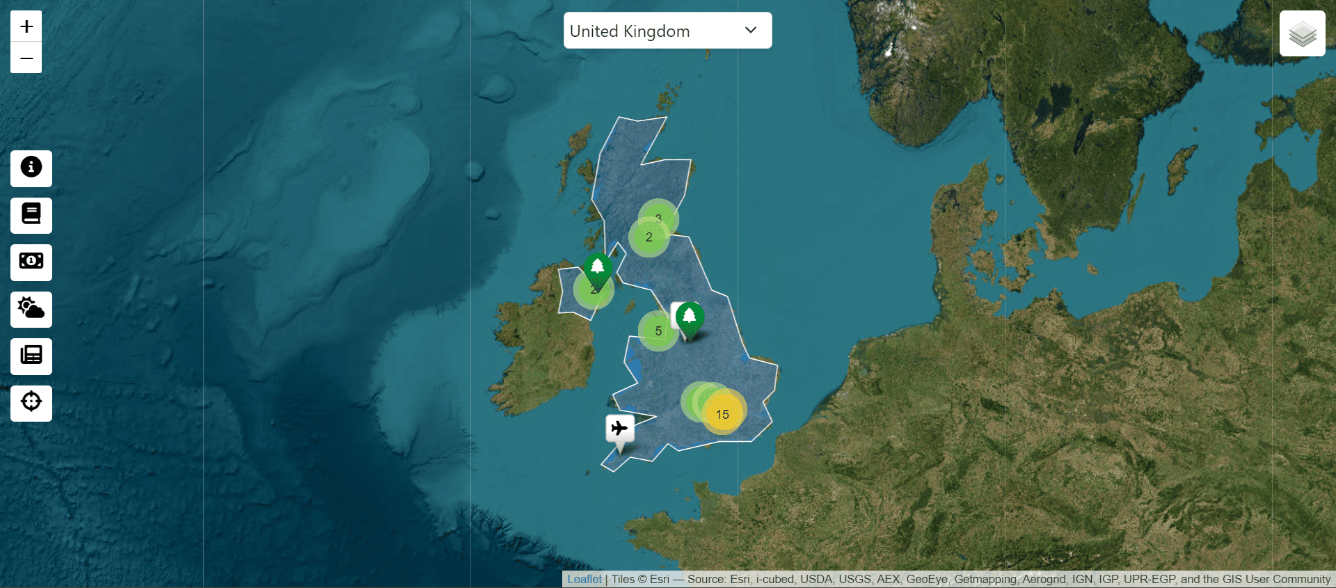Click the green tree marker in northern England

point(690,317)
